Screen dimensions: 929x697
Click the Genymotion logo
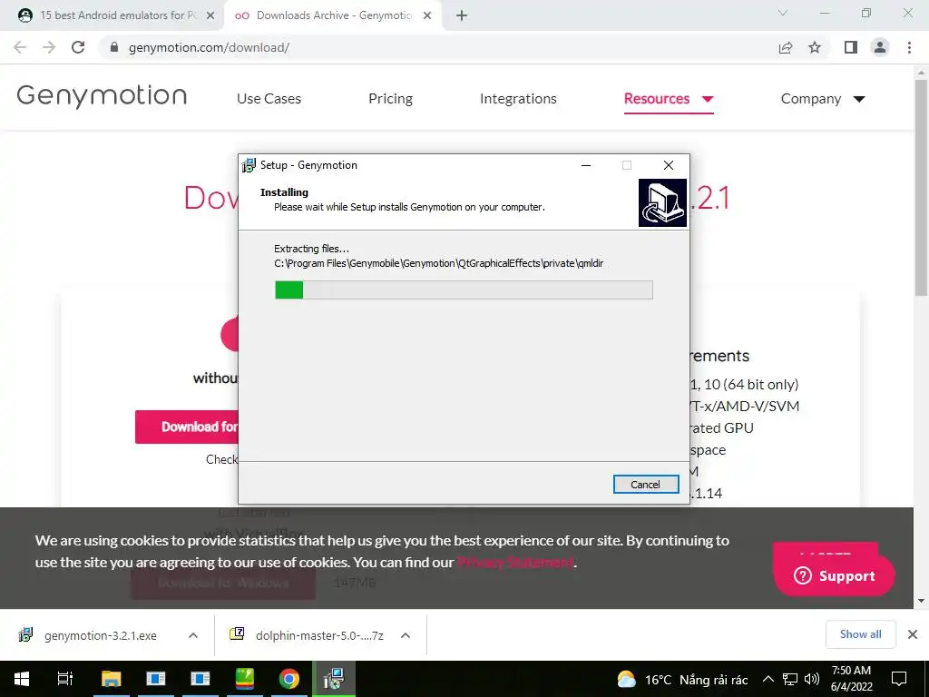tap(102, 96)
